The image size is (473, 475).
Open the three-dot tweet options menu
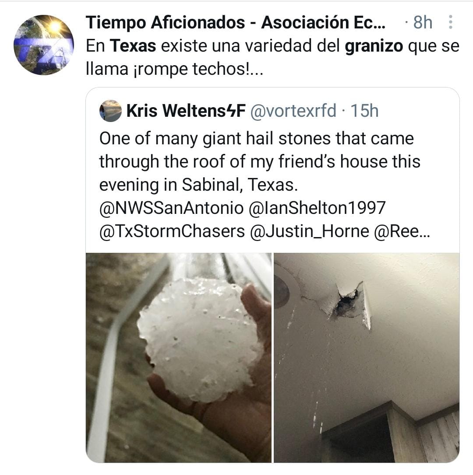(x=451, y=22)
